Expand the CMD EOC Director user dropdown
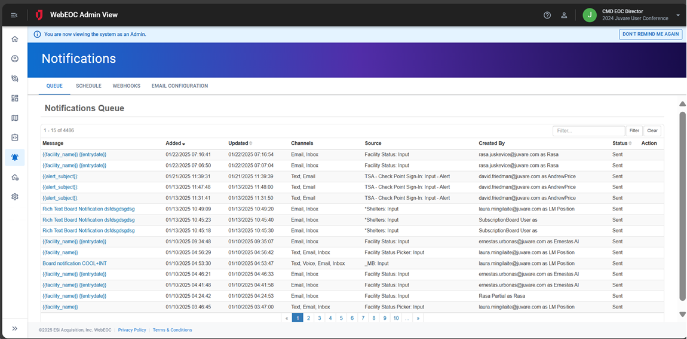The image size is (687, 339). pyautogui.click(x=678, y=15)
